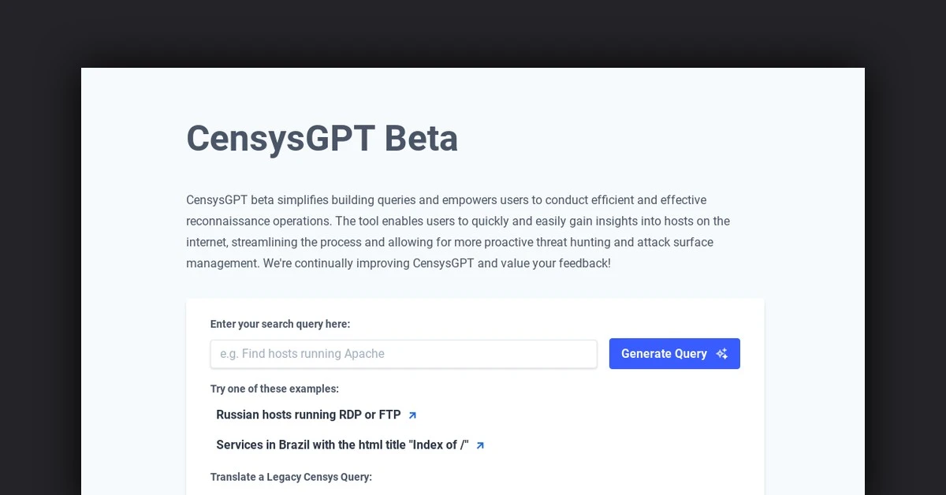The width and height of the screenshot is (946, 495).
Task: Click "internet, streamlining the process" in the description
Action: pyautogui.click(x=274, y=242)
